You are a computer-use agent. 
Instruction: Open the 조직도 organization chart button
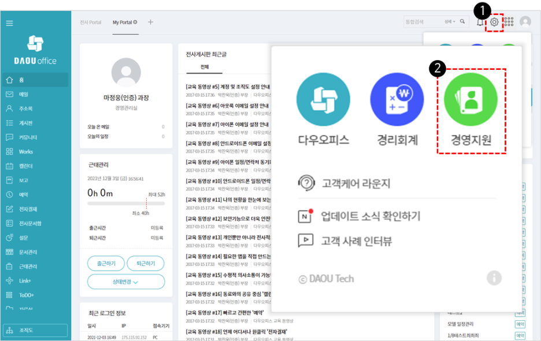coord(35,330)
